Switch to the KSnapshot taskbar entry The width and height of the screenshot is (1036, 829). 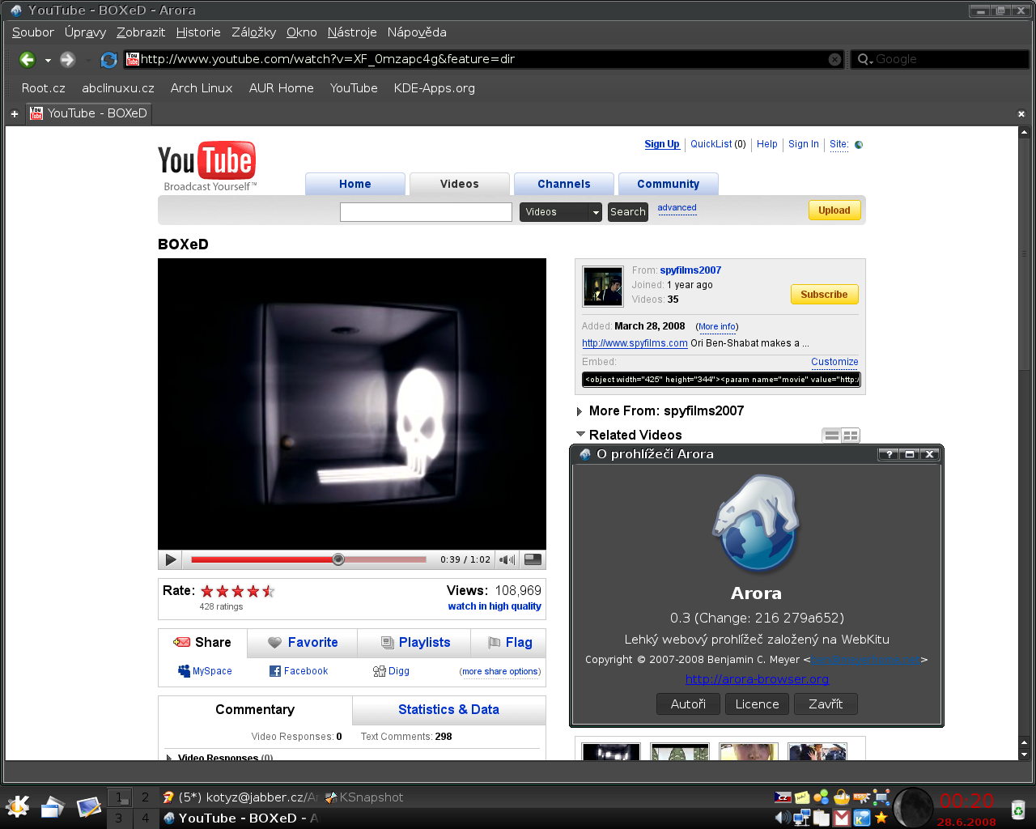point(363,797)
